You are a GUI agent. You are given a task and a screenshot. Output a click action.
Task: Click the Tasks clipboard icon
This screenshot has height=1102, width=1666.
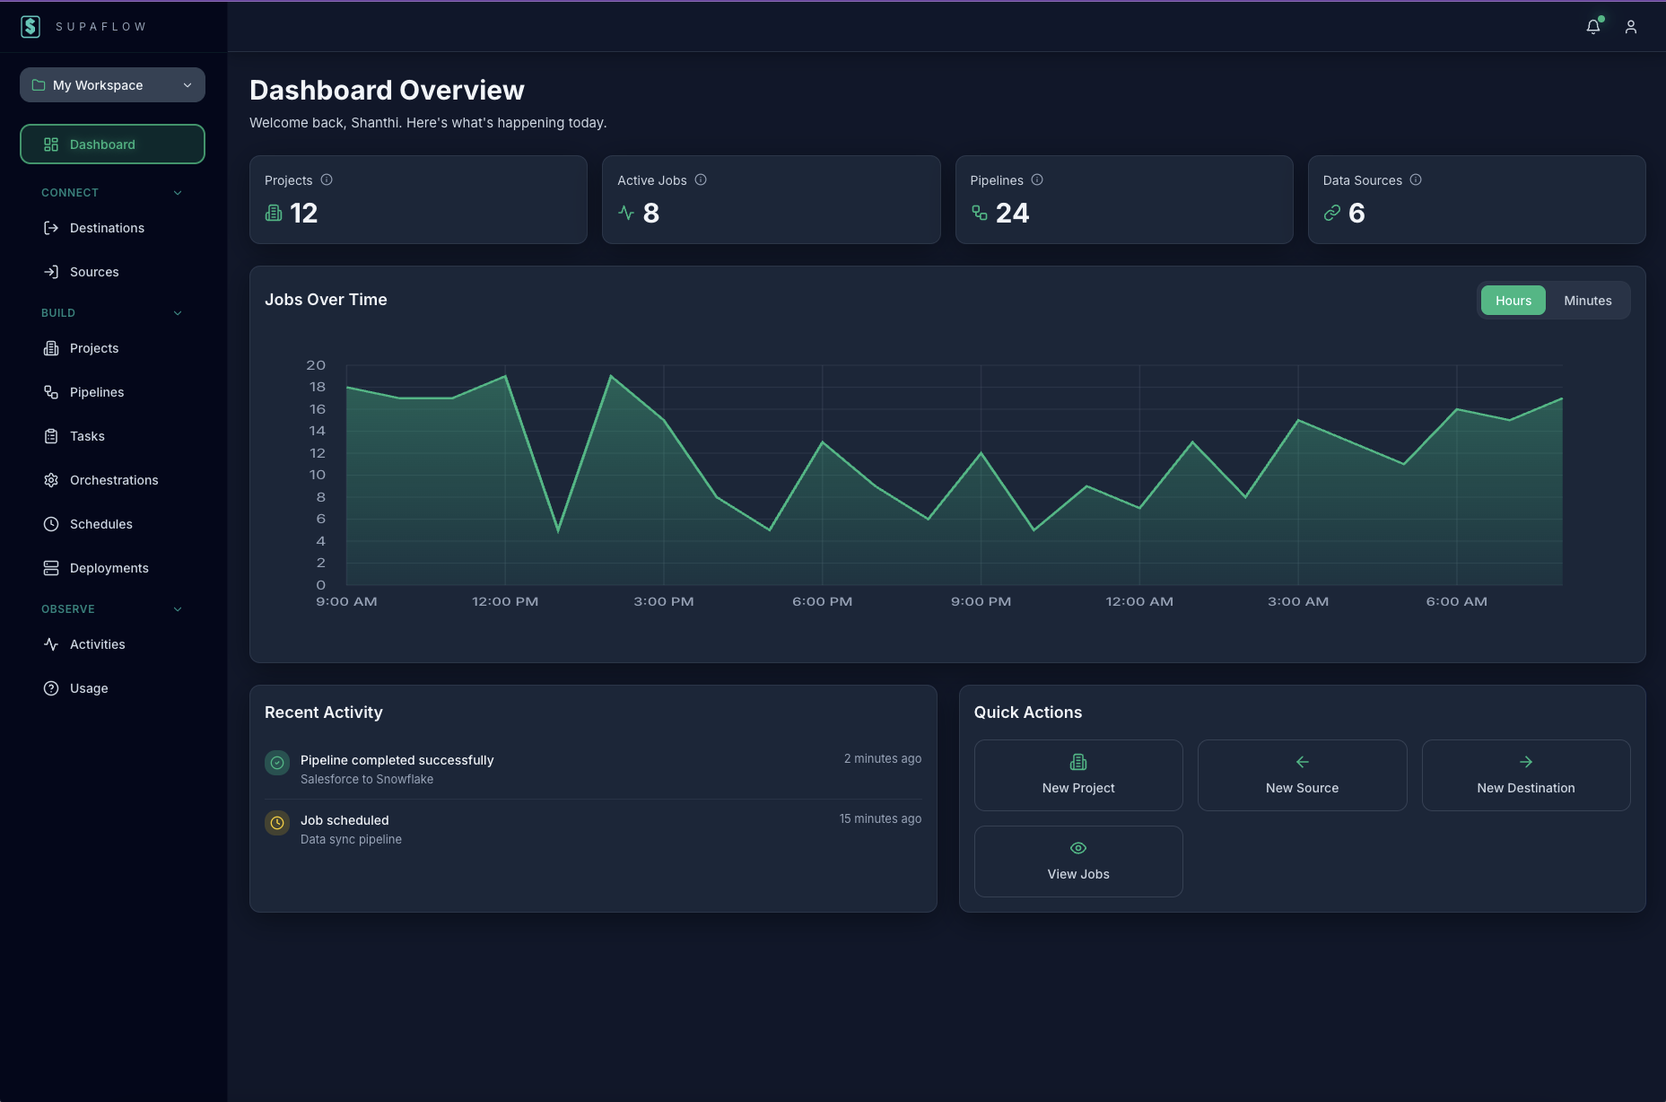pos(51,436)
